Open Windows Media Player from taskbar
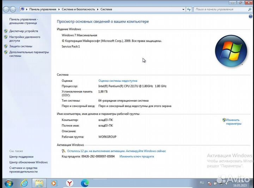 tap(54, 183)
